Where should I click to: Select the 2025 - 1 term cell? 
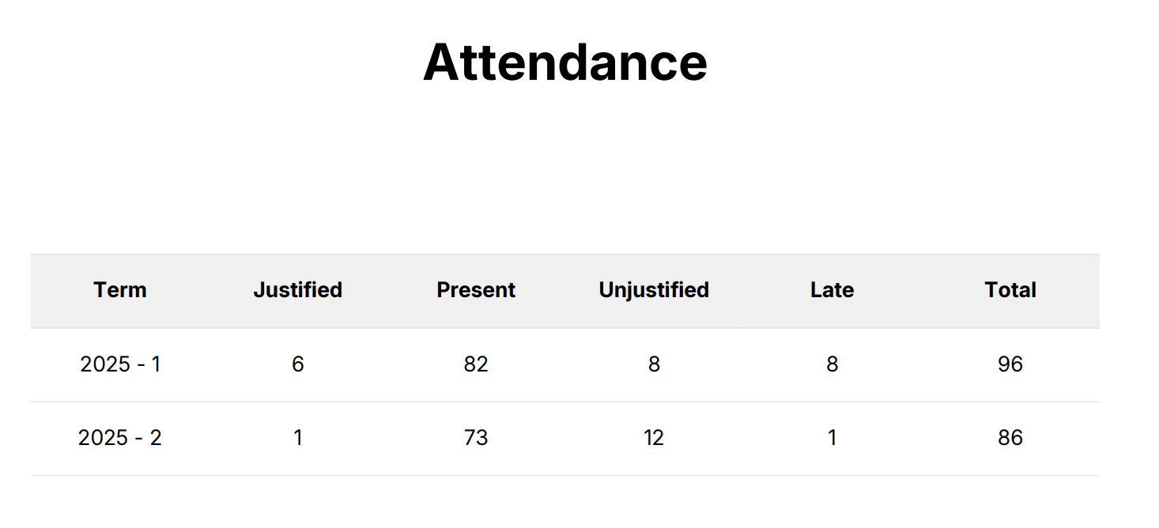[x=120, y=364]
